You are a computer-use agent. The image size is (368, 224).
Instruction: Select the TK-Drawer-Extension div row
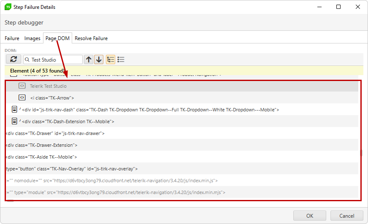coord(182,145)
